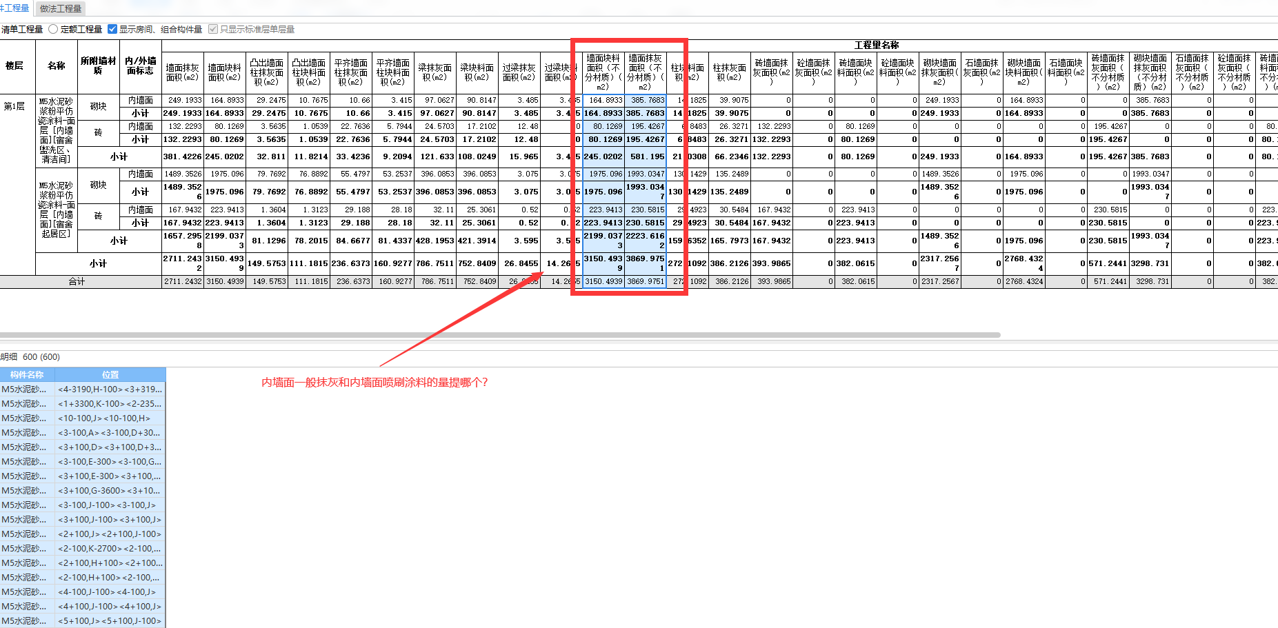Click subtotal cell 121.633

(x=435, y=156)
